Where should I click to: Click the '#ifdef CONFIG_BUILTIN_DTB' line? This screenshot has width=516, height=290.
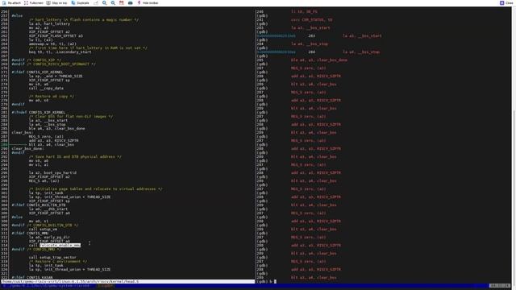click(x=39, y=205)
